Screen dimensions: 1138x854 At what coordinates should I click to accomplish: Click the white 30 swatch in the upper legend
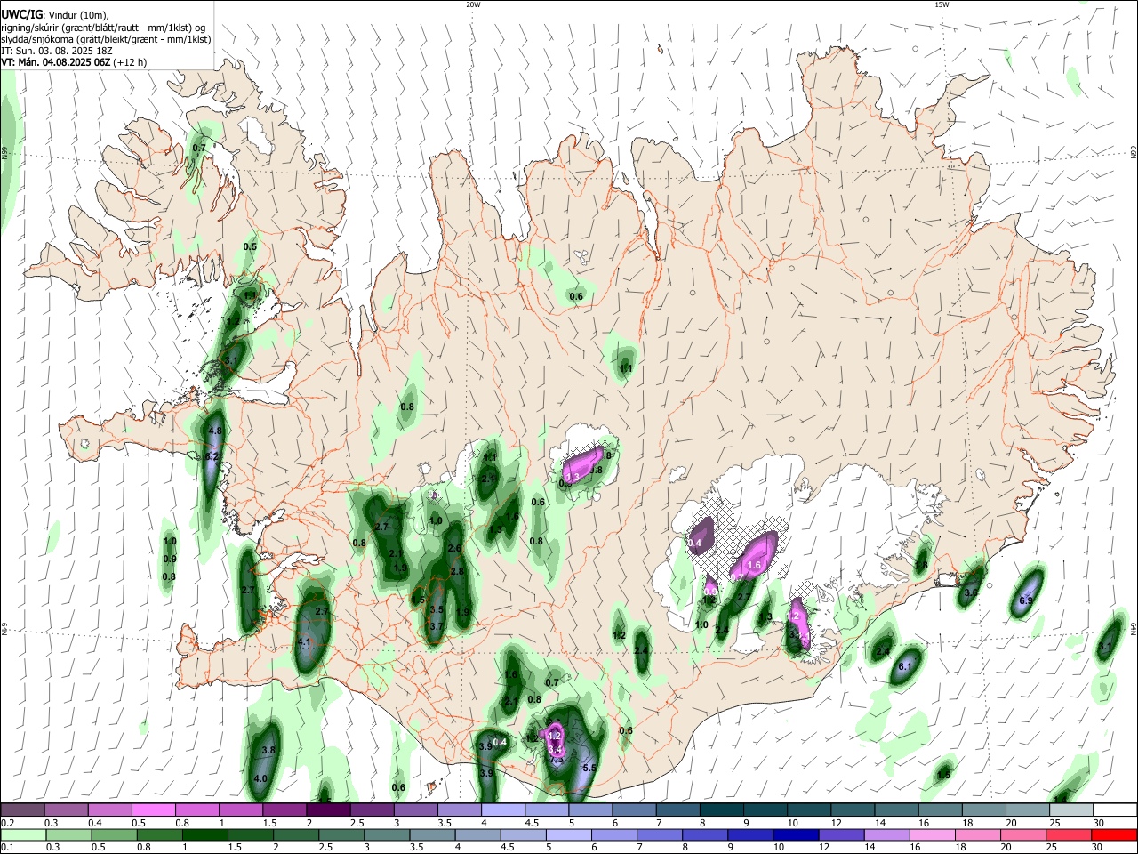[x=1115, y=810]
